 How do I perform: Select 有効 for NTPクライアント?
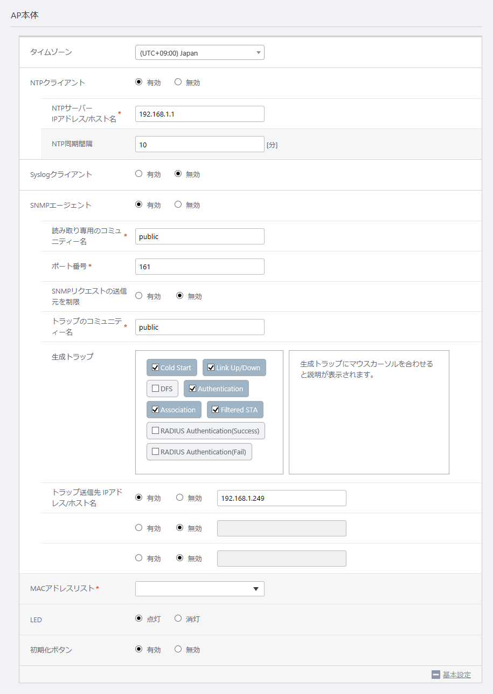pyautogui.click(x=138, y=82)
